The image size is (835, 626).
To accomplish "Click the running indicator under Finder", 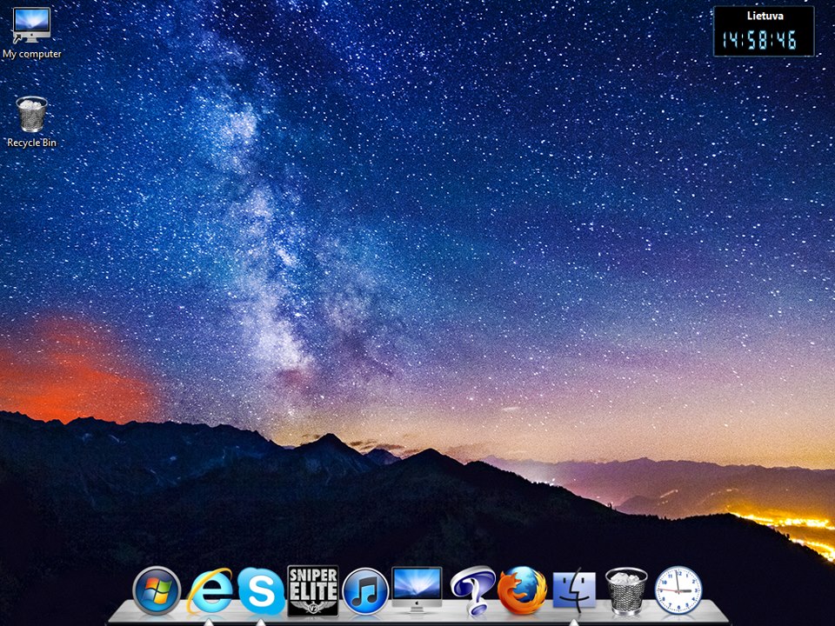I will coord(573,623).
